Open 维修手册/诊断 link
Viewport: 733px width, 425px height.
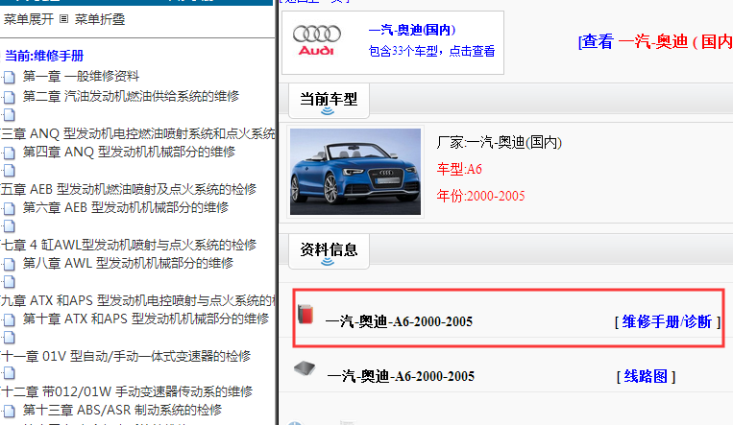[667, 321]
